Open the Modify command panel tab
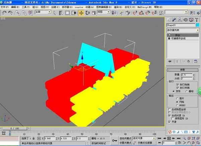The width and height of the screenshot is (201, 146). [x=174, y=20]
